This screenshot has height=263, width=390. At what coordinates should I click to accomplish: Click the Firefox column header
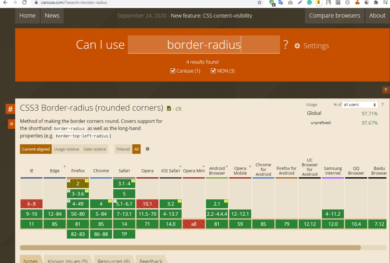(78, 171)
